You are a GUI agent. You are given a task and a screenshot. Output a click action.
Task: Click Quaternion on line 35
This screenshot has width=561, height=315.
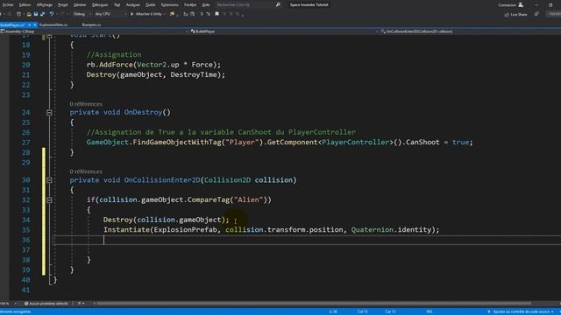click(372, 229)
